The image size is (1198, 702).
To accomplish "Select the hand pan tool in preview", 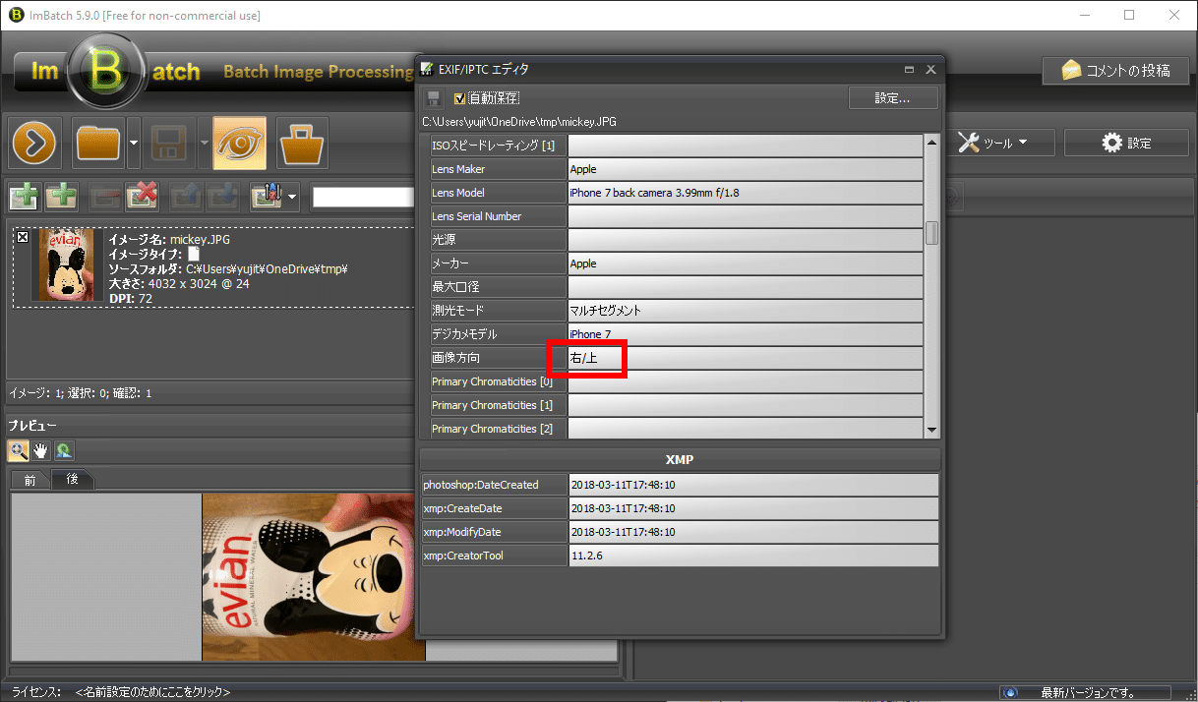I will click(40, 451).
